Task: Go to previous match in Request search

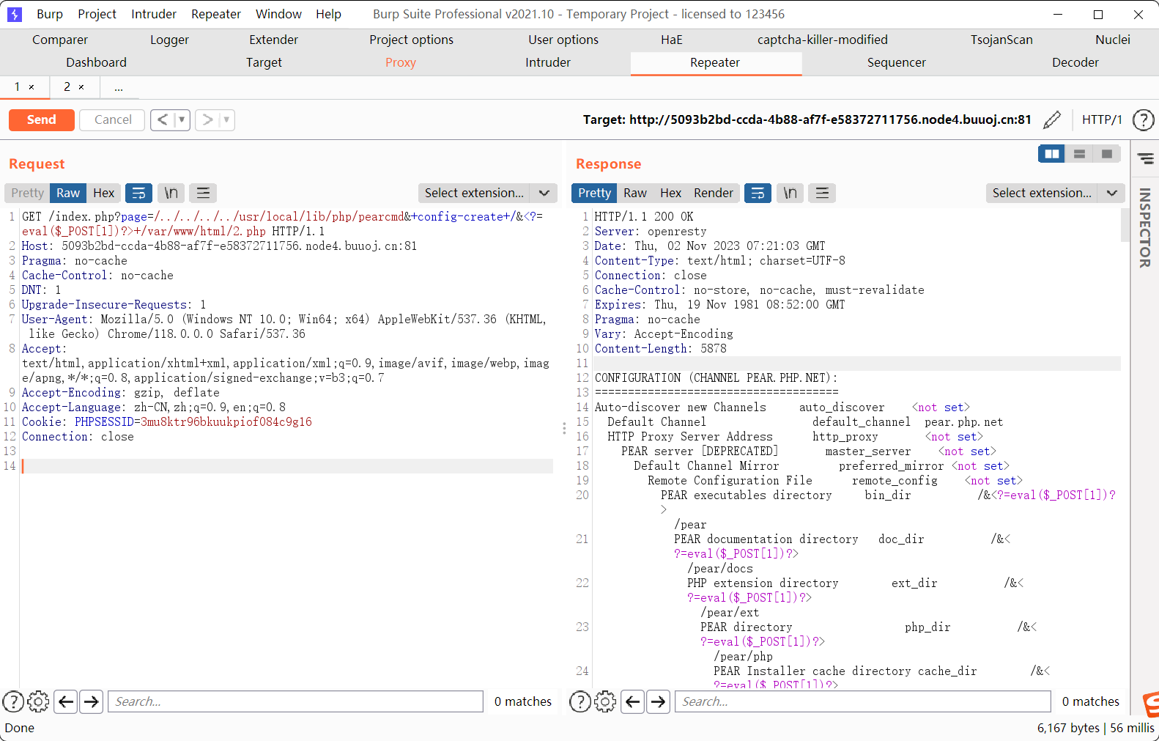Action: click(x=66, y=701)
